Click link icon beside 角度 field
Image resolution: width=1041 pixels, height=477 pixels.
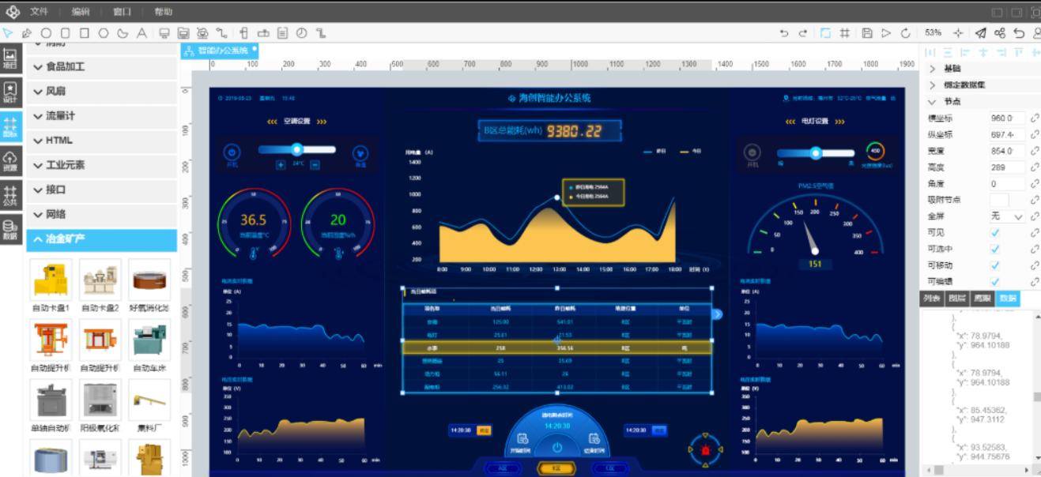tap(1035, 183)
